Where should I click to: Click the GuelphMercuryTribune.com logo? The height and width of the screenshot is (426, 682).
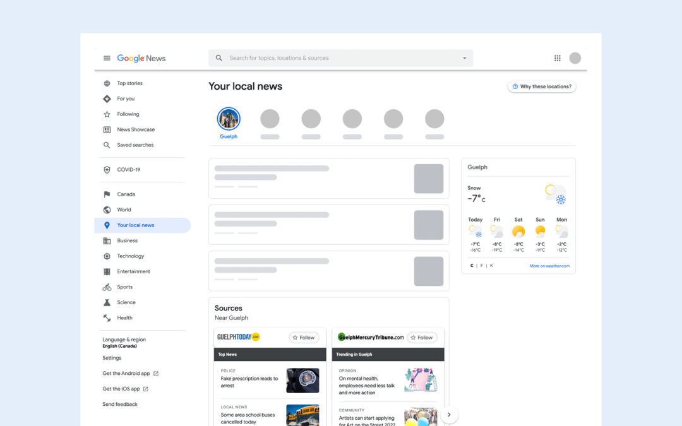[x=371, y=337]
